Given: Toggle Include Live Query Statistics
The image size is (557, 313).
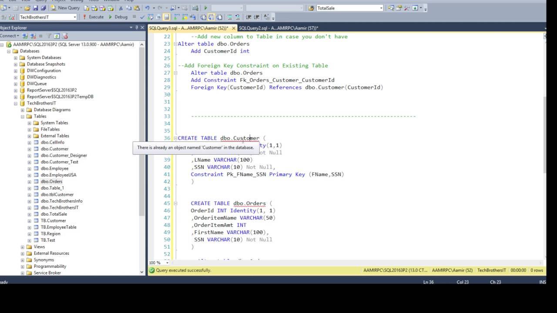Looking at the screenshot, I should click(184, 17).
